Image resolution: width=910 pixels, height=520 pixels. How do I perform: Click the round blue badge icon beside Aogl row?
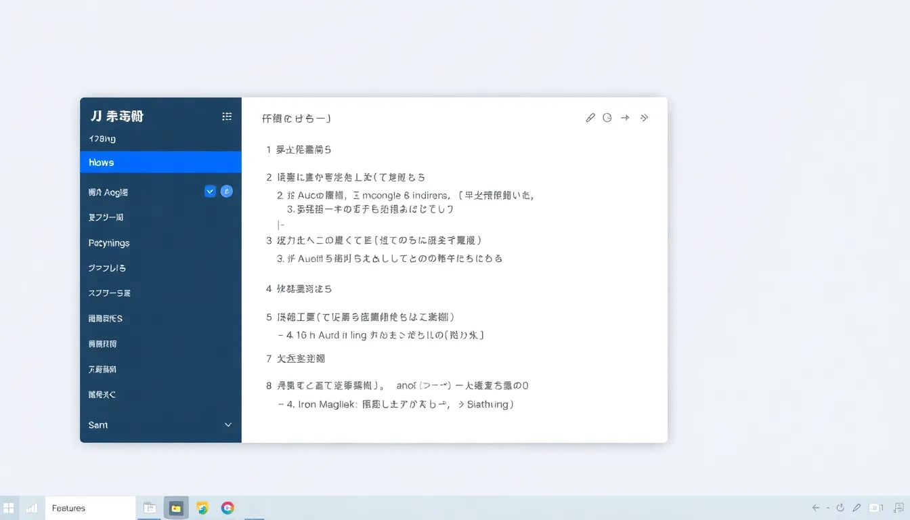pyautogui.click(x=227, y=192)
